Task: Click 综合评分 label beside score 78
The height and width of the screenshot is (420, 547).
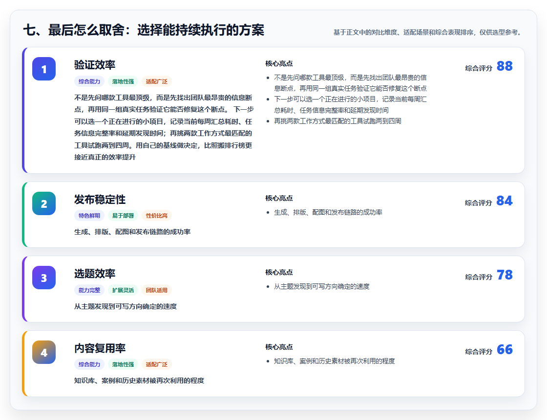Action: pyautogui.click(x=479, y=277)
